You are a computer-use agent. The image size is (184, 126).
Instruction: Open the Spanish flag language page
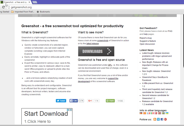point(145,113)
